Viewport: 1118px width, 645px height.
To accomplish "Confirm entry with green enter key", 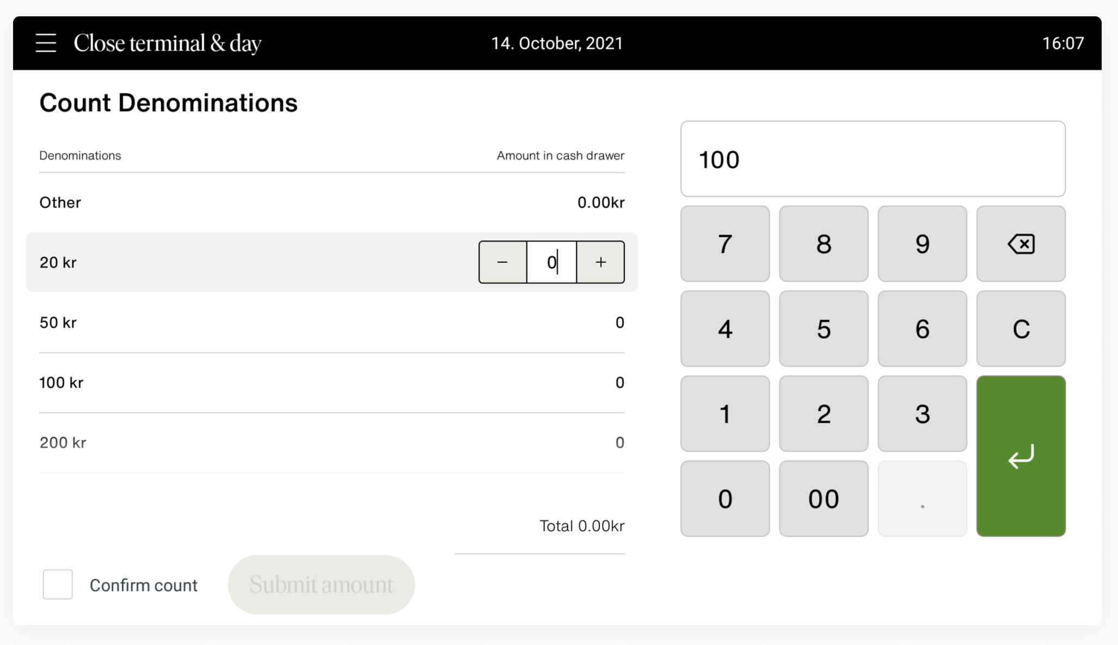I will 1021,456.
